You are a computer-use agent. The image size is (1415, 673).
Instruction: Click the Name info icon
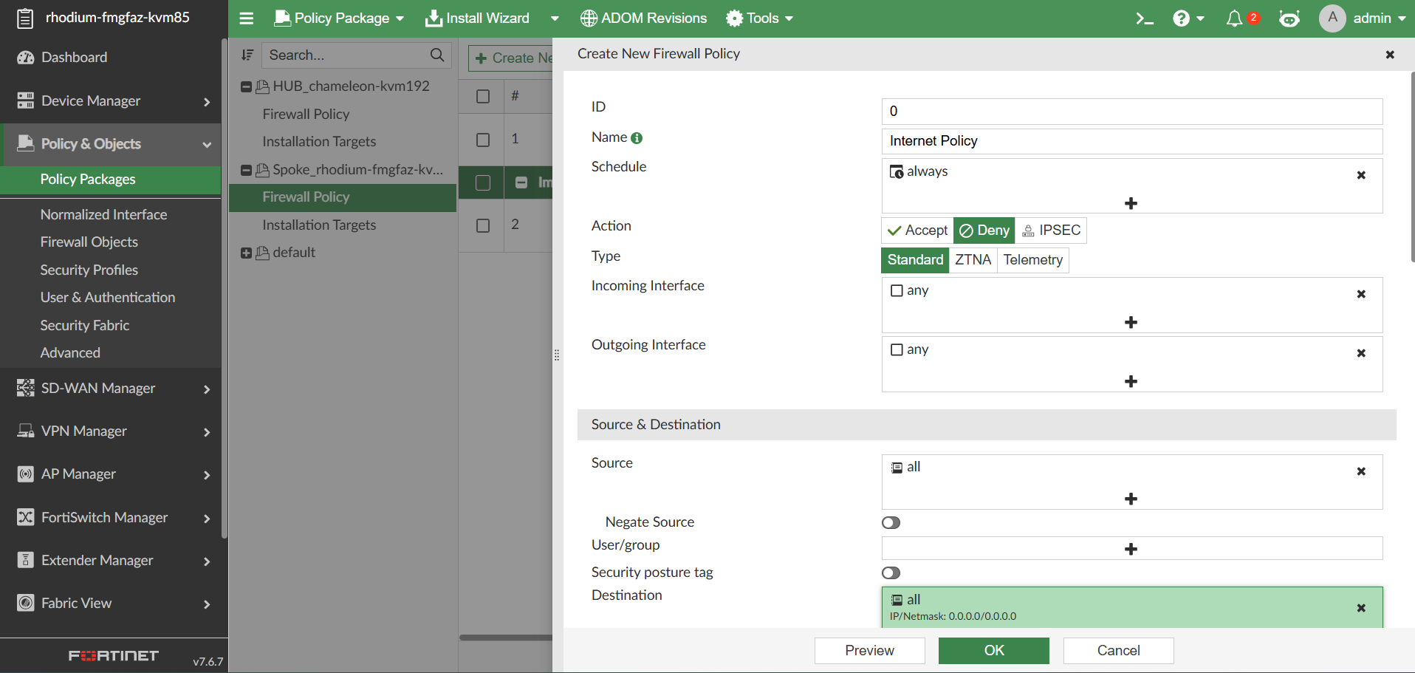tap(637, 138)
